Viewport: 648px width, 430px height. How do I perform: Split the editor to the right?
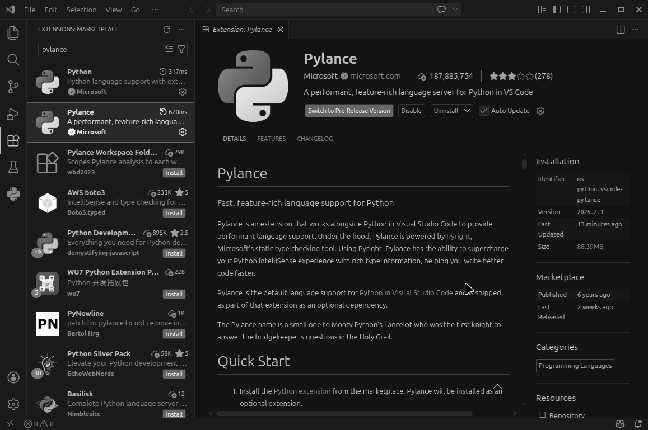(x=621, y=29)
